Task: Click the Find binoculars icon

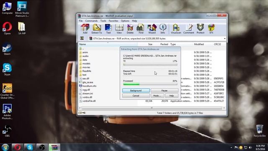Action: (x=141, y=29)
